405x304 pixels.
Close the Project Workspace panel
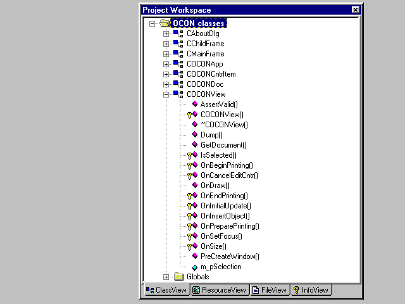coord(356,10)
